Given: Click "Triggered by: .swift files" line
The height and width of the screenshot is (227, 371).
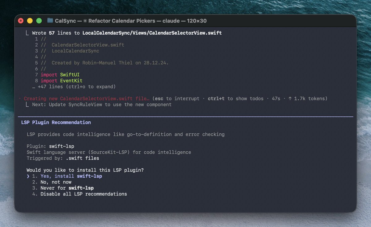Looking at the screenshot, I should point(63,158).
